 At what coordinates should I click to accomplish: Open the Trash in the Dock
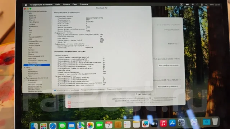coord(215,121)
